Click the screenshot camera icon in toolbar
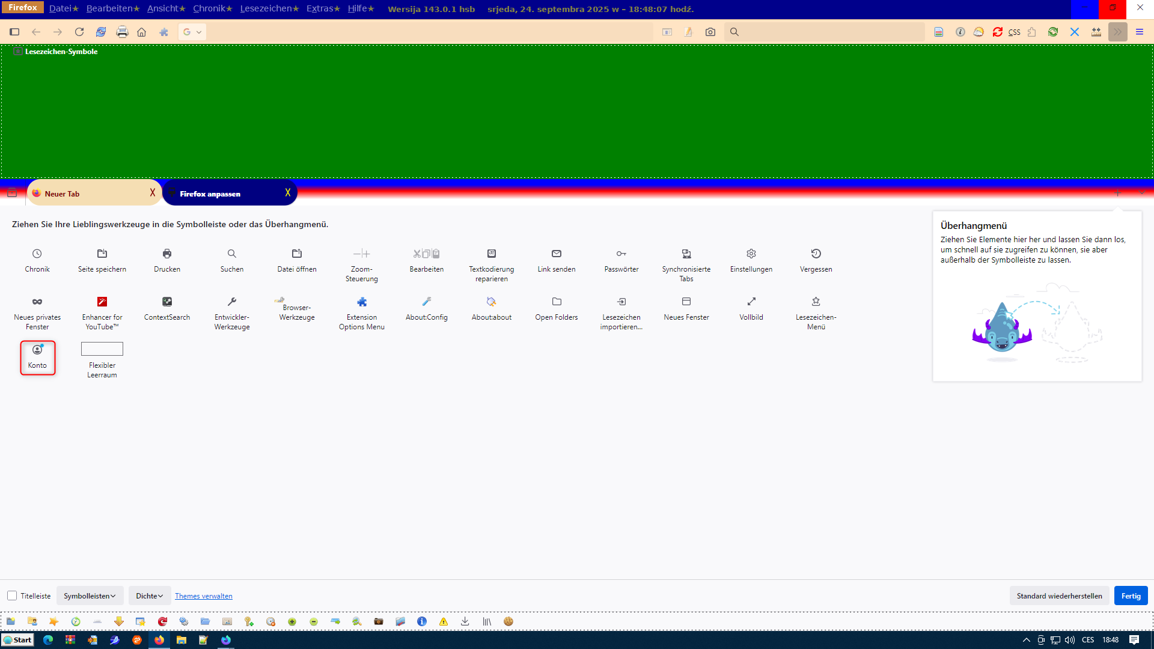 [x=710, y=32]
